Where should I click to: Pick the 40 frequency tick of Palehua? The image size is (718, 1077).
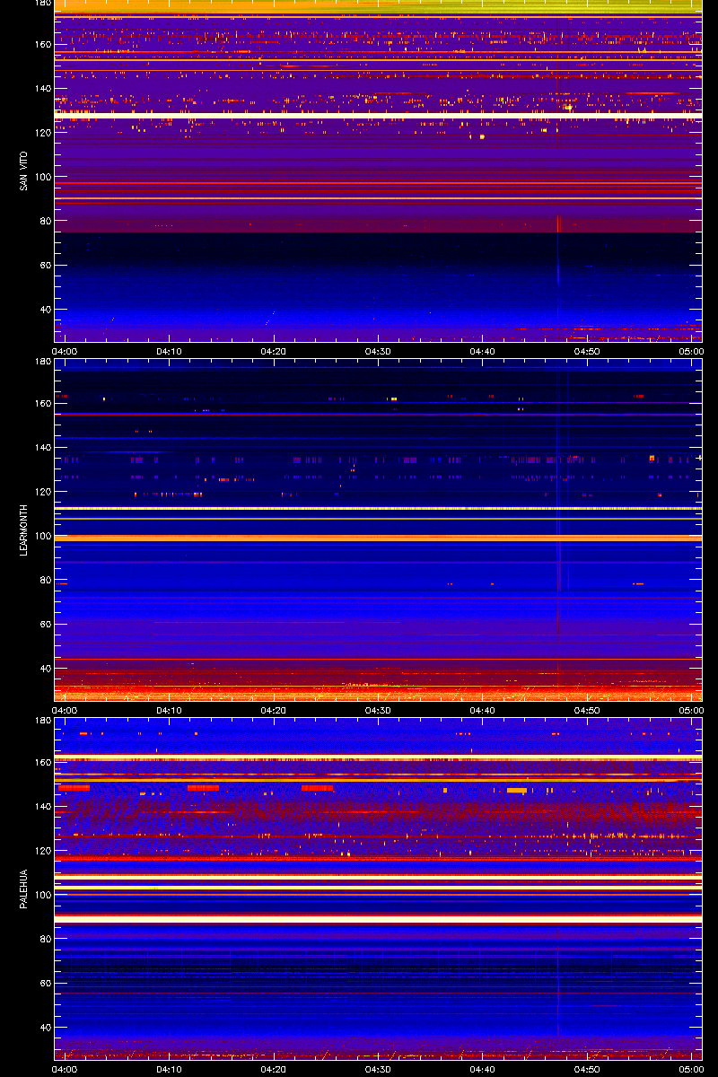click(45, 1028)
